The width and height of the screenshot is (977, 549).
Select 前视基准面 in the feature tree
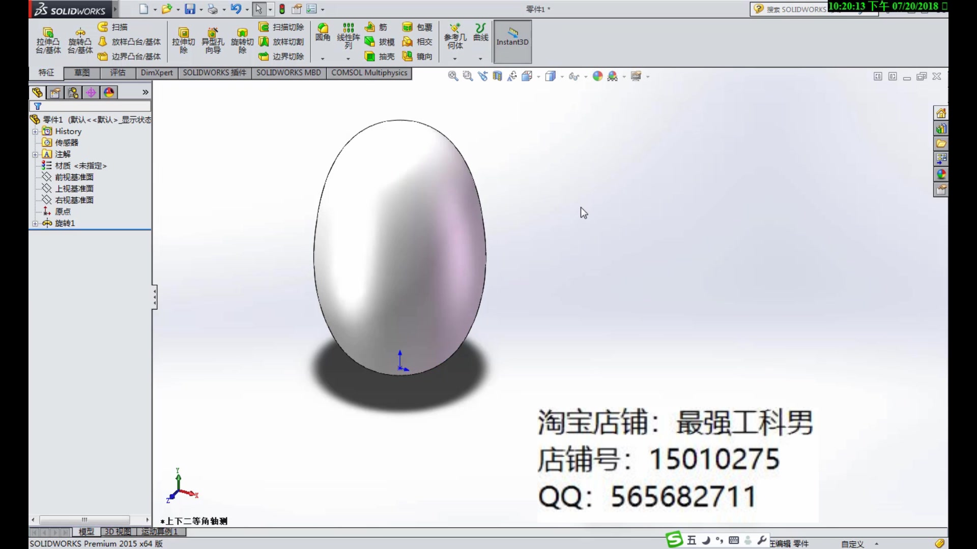(x=74, y=177)
